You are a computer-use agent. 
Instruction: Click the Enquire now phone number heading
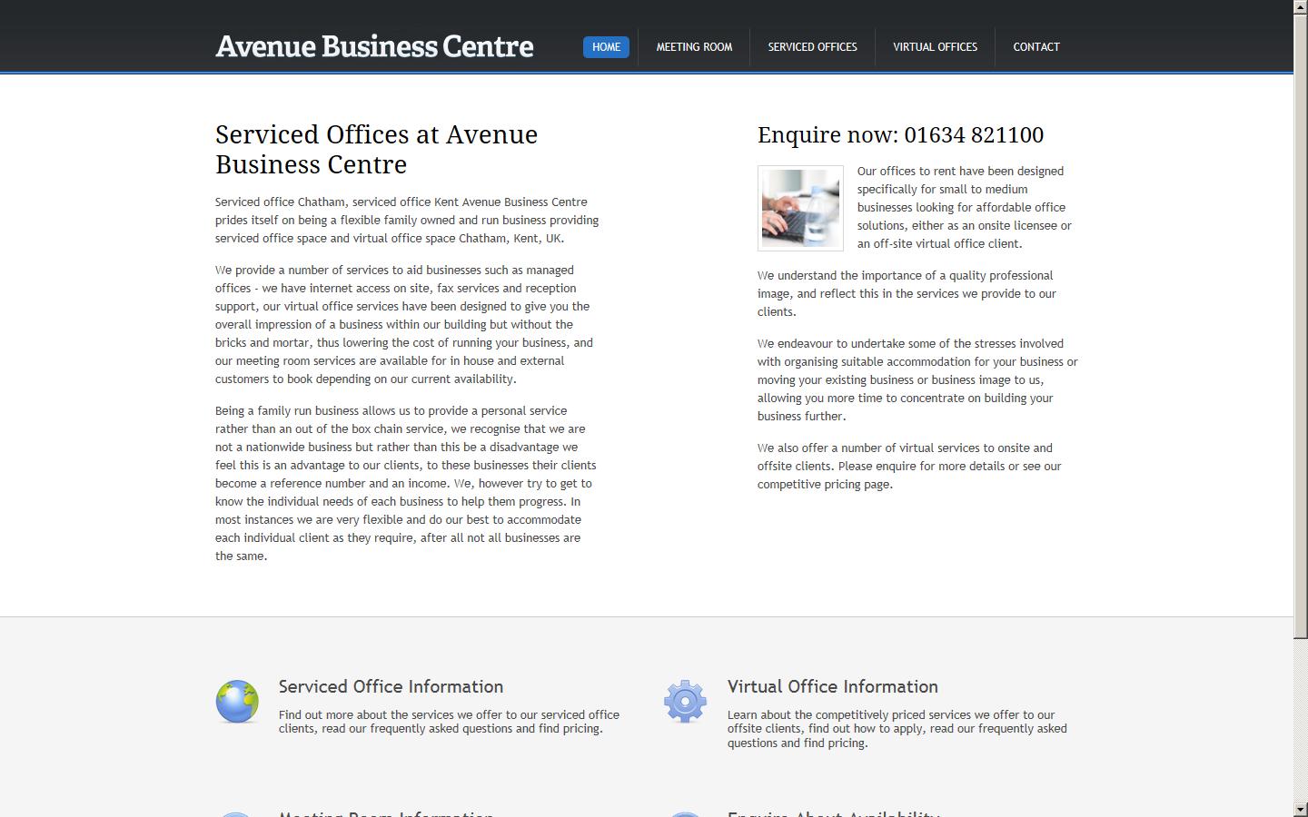(900, 135)
